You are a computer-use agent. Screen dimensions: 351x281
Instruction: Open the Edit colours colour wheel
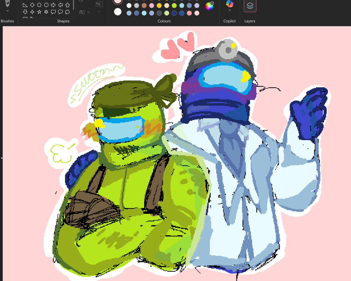[209, 6]
